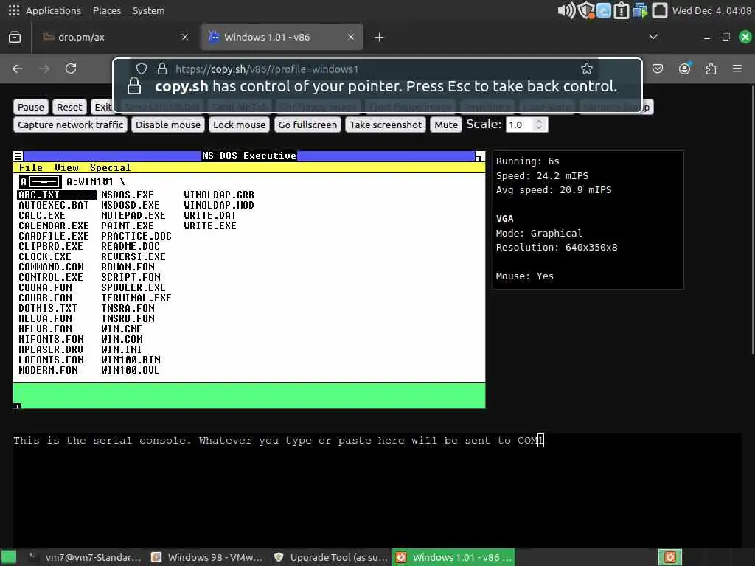This screenshot has height=566, width=755.
Task: Select WIN.INI file
Action: click(x=122, y=349)
